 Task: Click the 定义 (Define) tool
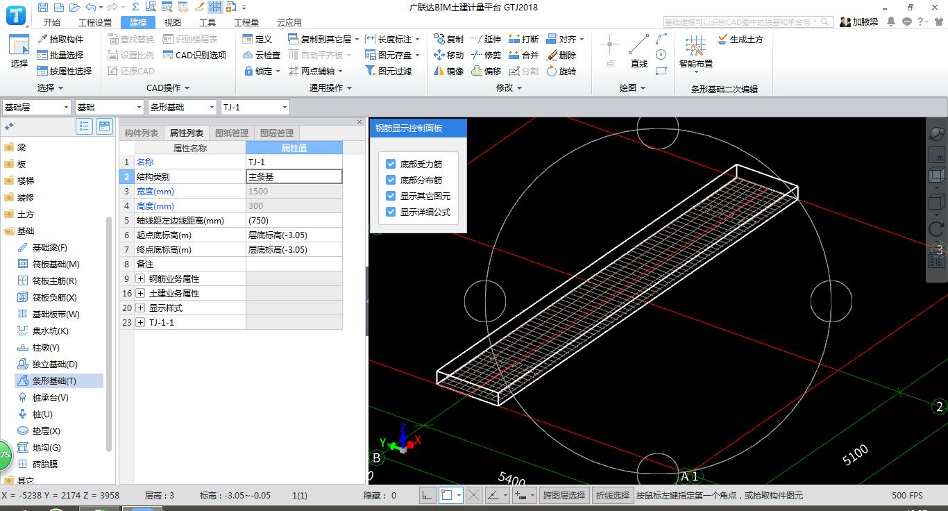(x=257, y=40)
